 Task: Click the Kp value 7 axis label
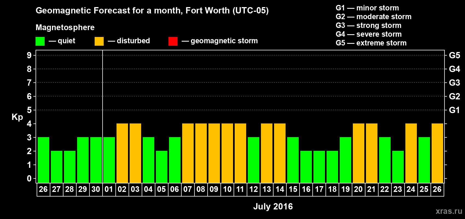pos(29,83)
